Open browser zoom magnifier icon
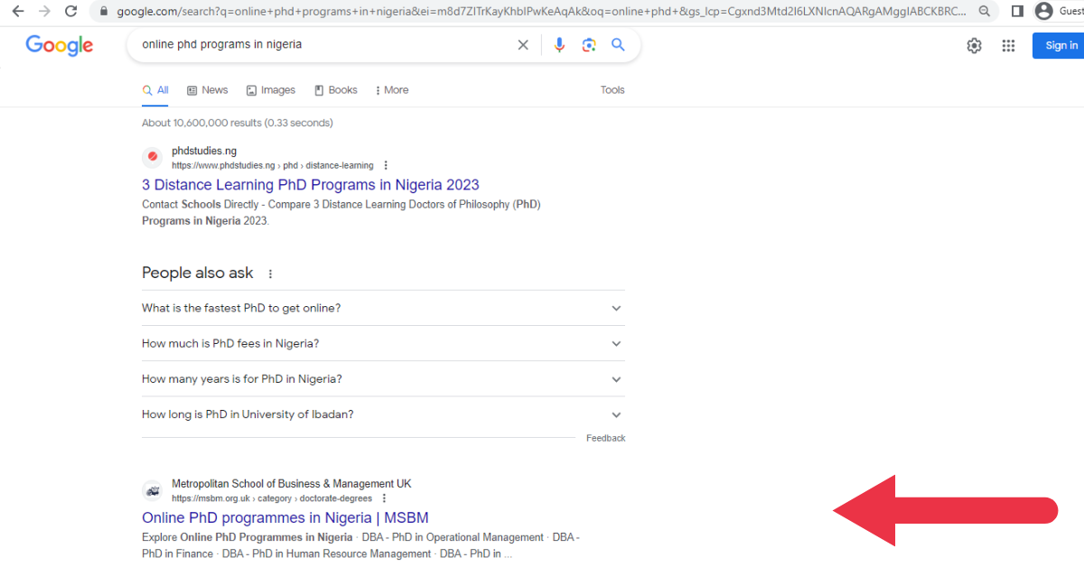1084x567 pixels. pyautogui.click(x=985, y=12)
